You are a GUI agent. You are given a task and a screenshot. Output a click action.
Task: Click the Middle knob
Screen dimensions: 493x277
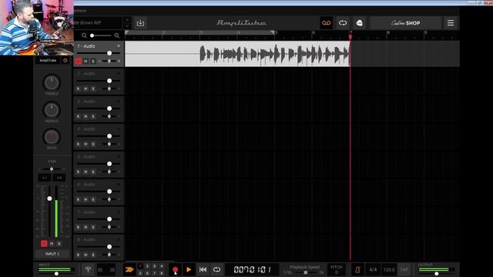[52, 110]
